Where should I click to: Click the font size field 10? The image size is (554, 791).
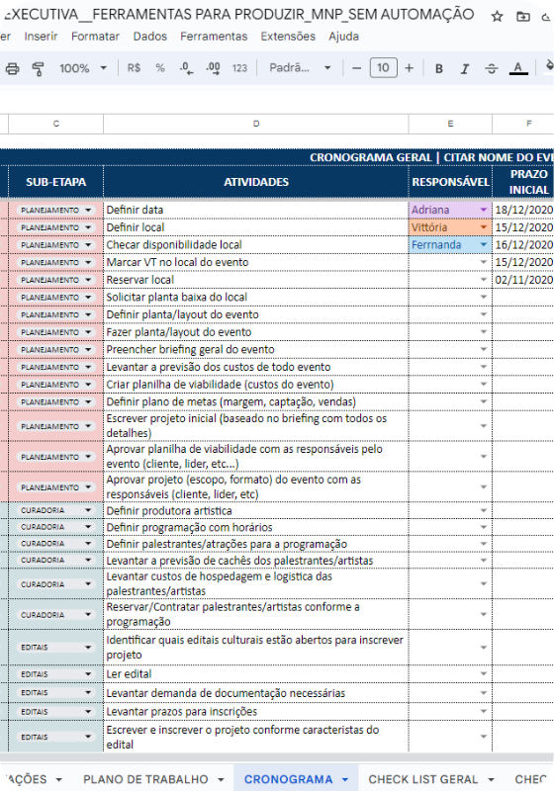[384, 67]
